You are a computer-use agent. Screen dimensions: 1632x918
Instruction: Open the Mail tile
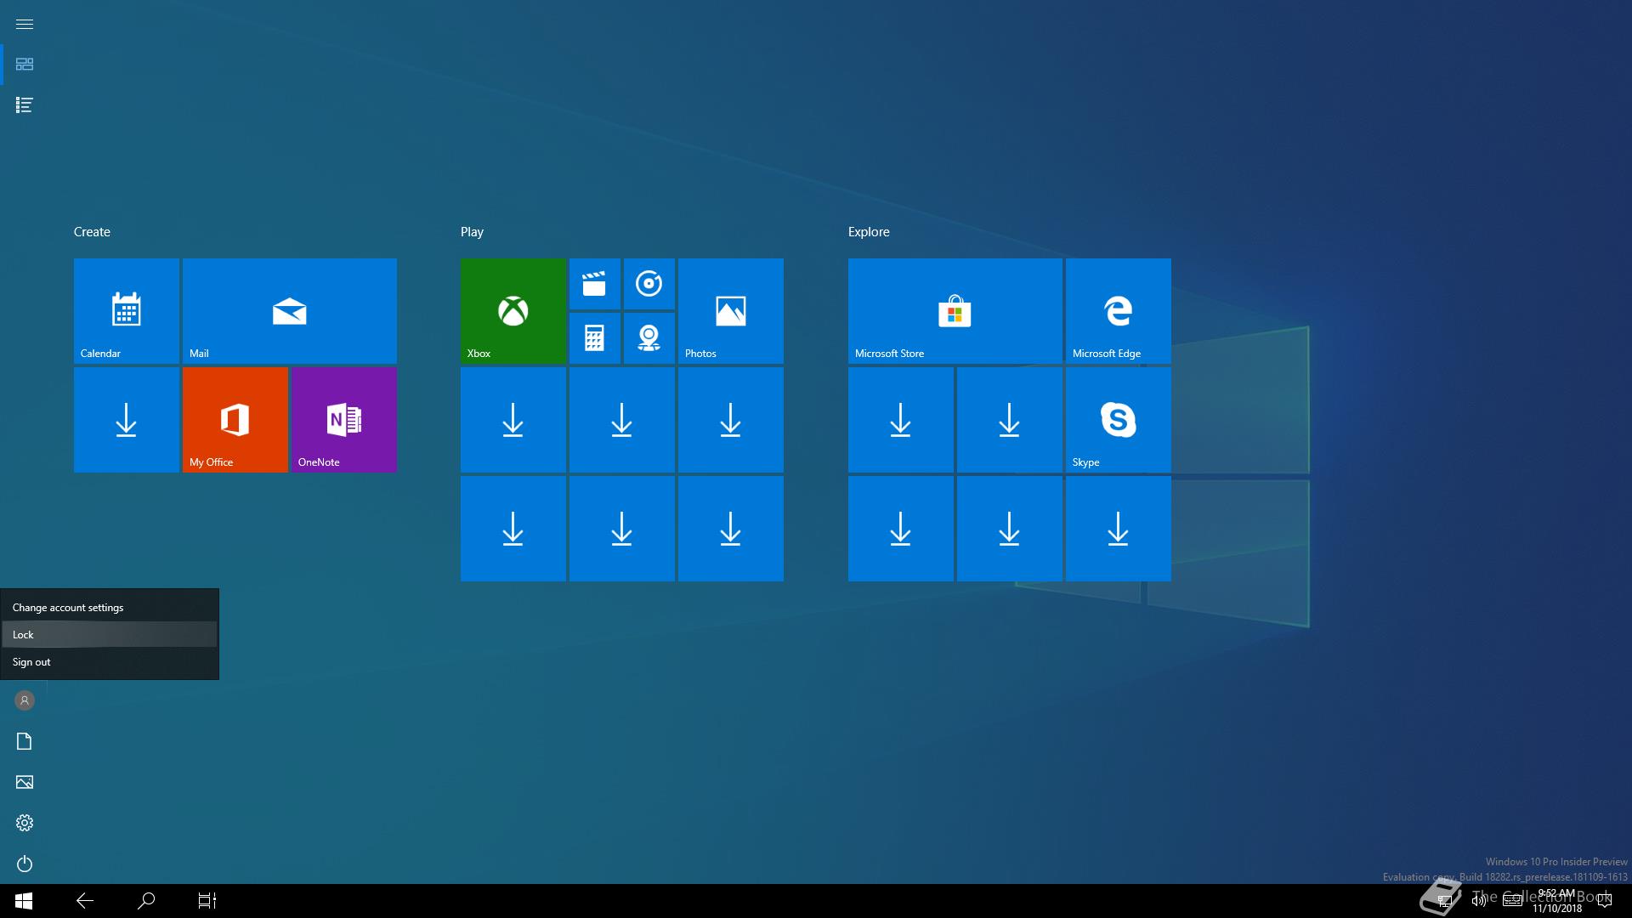pos(290,311)
